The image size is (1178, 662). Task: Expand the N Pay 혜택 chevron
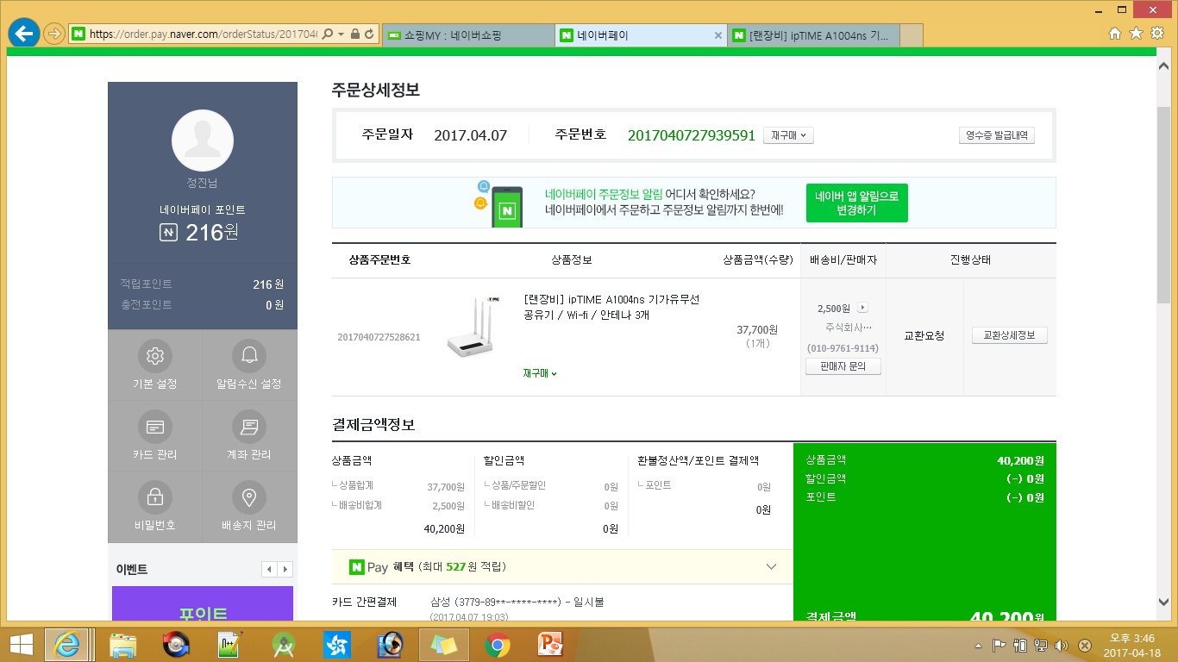click(x=771, y=567)
